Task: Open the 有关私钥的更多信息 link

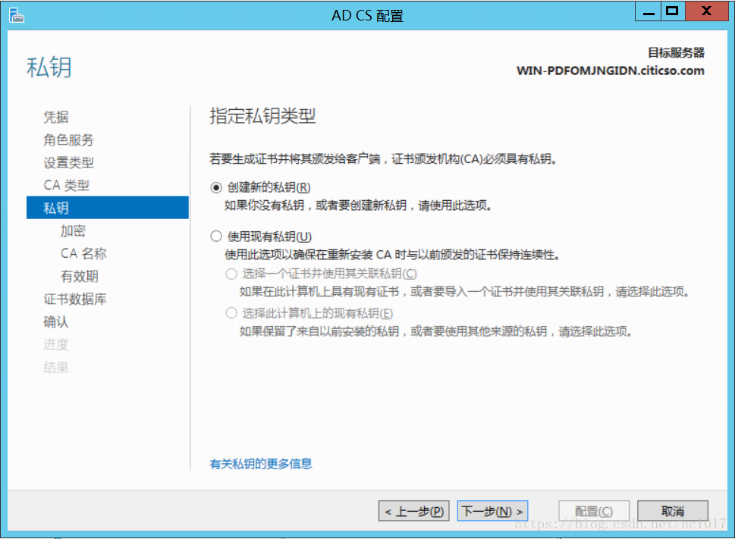Action: [261, 464]
